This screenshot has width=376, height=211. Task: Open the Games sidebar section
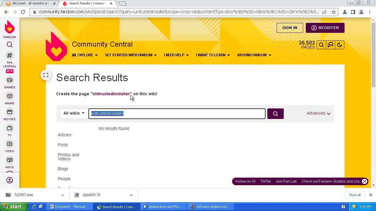[x=10, y=83]
